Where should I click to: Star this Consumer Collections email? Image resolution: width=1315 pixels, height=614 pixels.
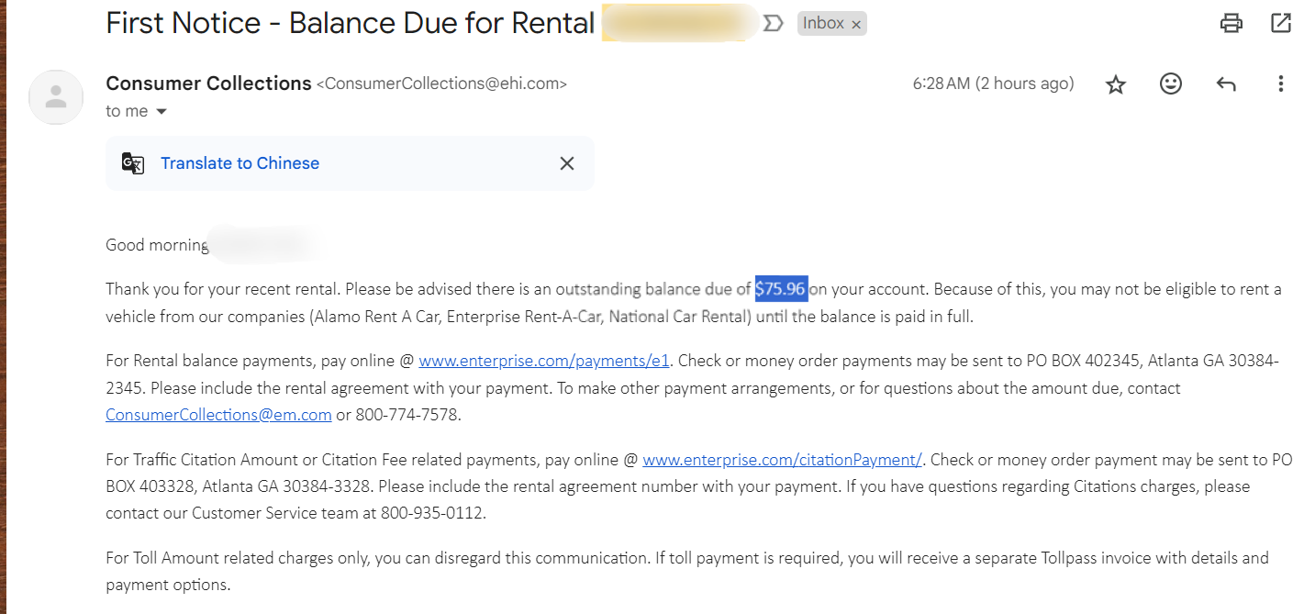(1115, 84)
